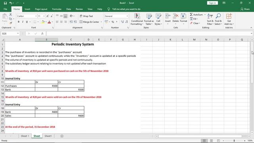The image size is (254, 143).
Task: Click AutoSum sigma
Action: (x=196, y=15)
